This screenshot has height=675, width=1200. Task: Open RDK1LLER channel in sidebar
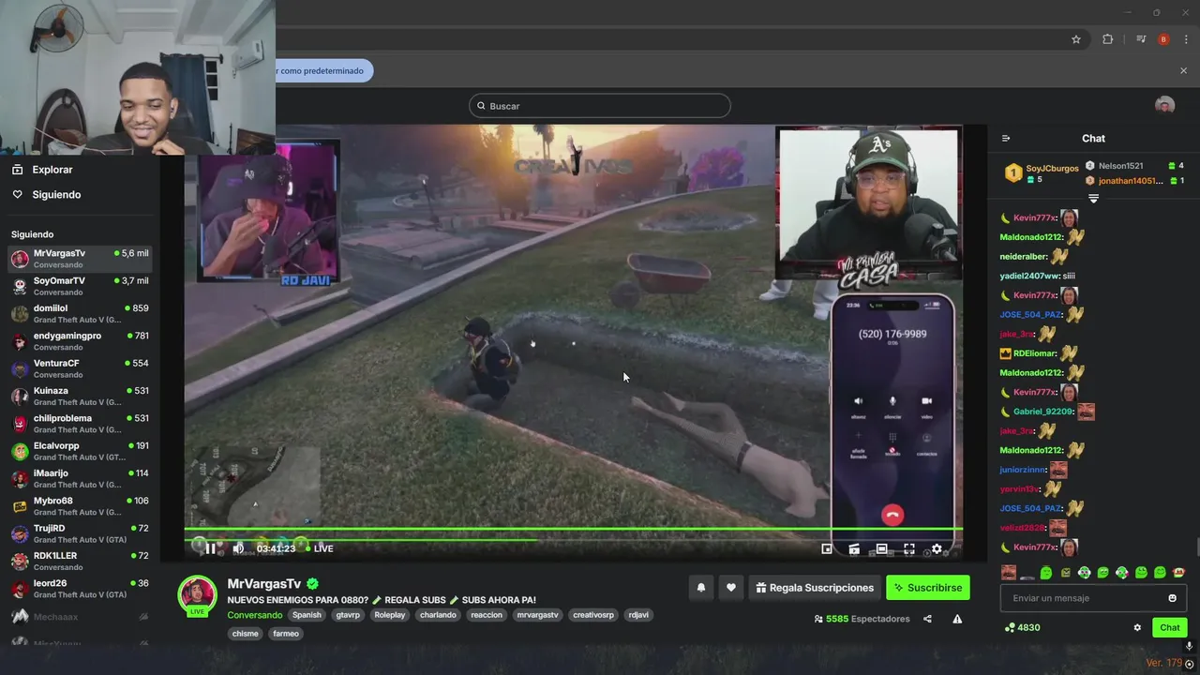[x=80, y=561]
